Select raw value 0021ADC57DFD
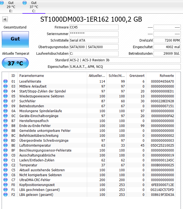The height and width of the screenshot is (209, 183). point(162,190)
